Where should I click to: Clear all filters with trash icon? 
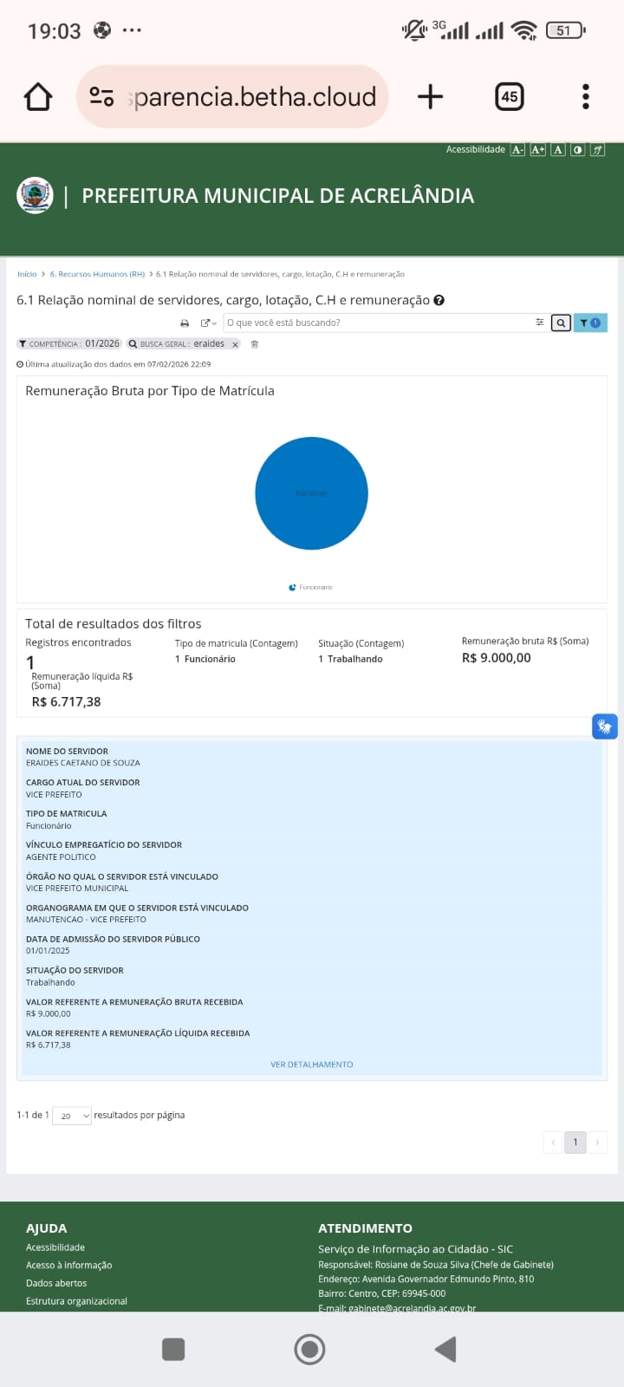255,344
